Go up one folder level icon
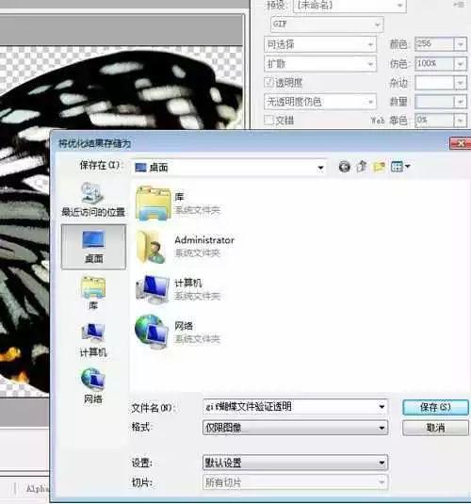The width and height of the screenshot is (471, 504). 362,167
